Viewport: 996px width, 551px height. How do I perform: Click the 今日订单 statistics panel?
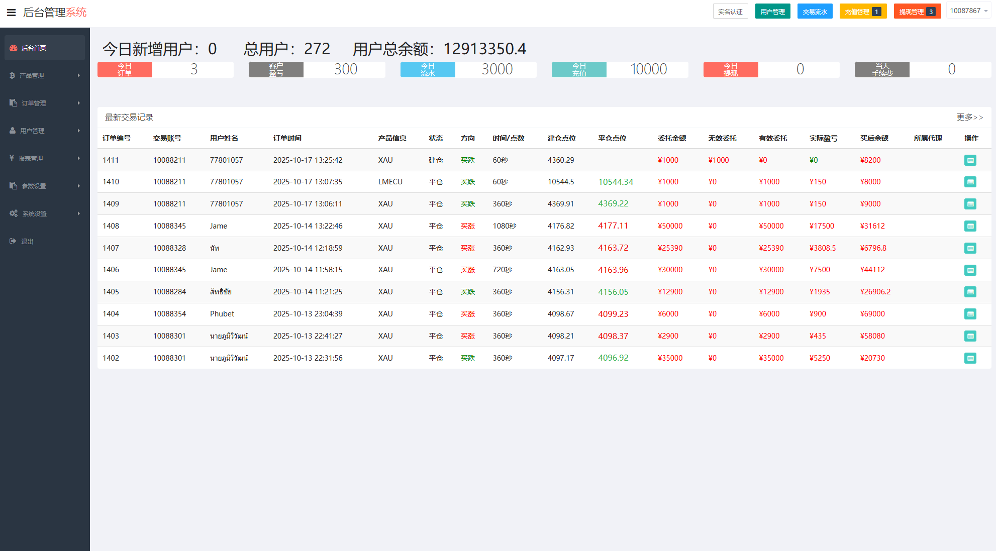pos(165,69)
